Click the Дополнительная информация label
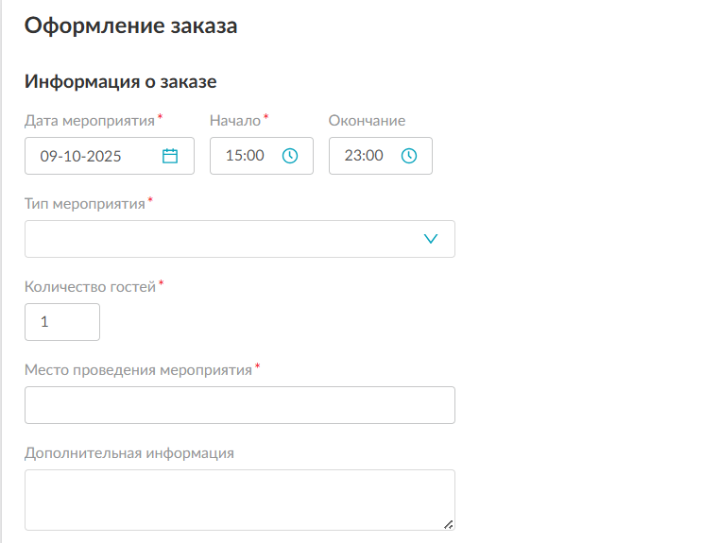 pyautogui.click(x=128, y=452)
